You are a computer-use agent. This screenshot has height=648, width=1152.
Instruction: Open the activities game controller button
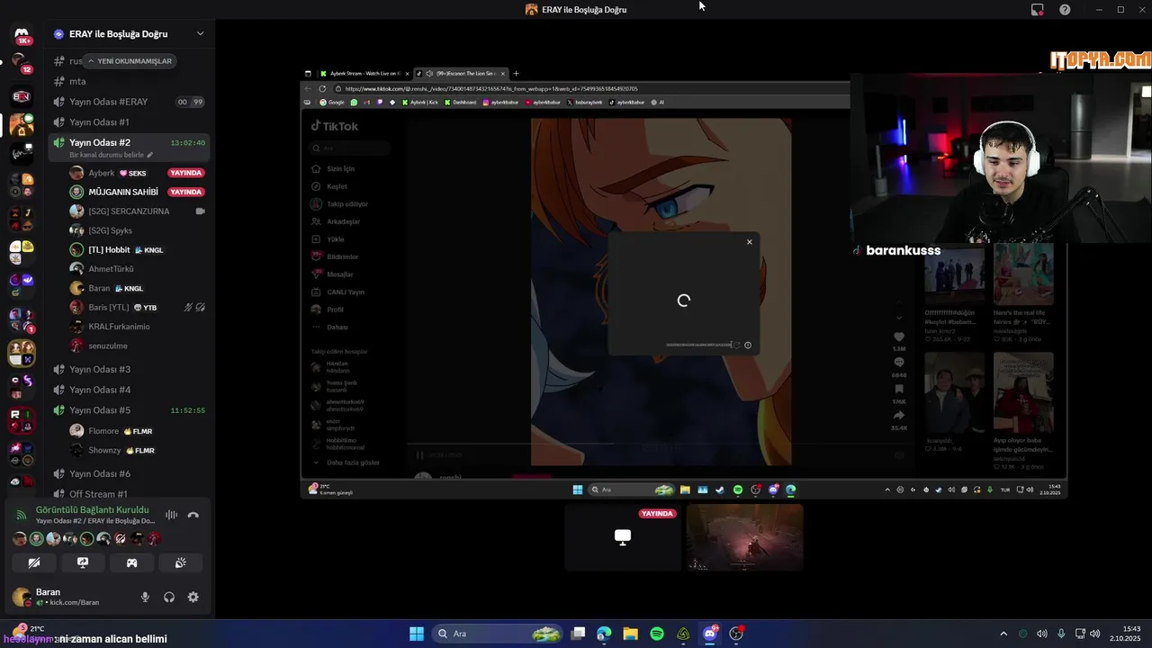coord(131,562)
